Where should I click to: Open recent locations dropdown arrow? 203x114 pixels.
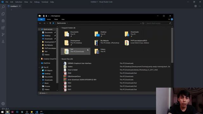pos(47,23)
